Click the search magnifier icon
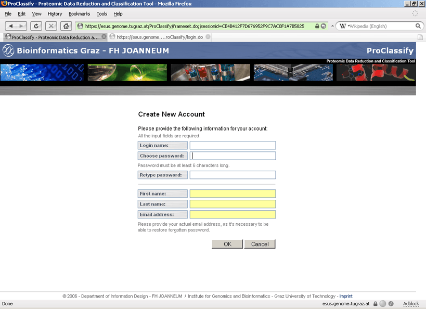The width and height of the screenshot is (426, 309). [418, 26]
